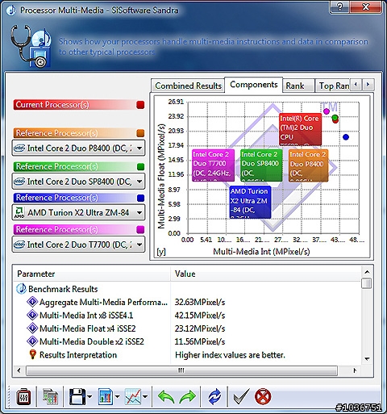Click the Multi-Media Float x4 diamond icon

click(x=32, y=328)
